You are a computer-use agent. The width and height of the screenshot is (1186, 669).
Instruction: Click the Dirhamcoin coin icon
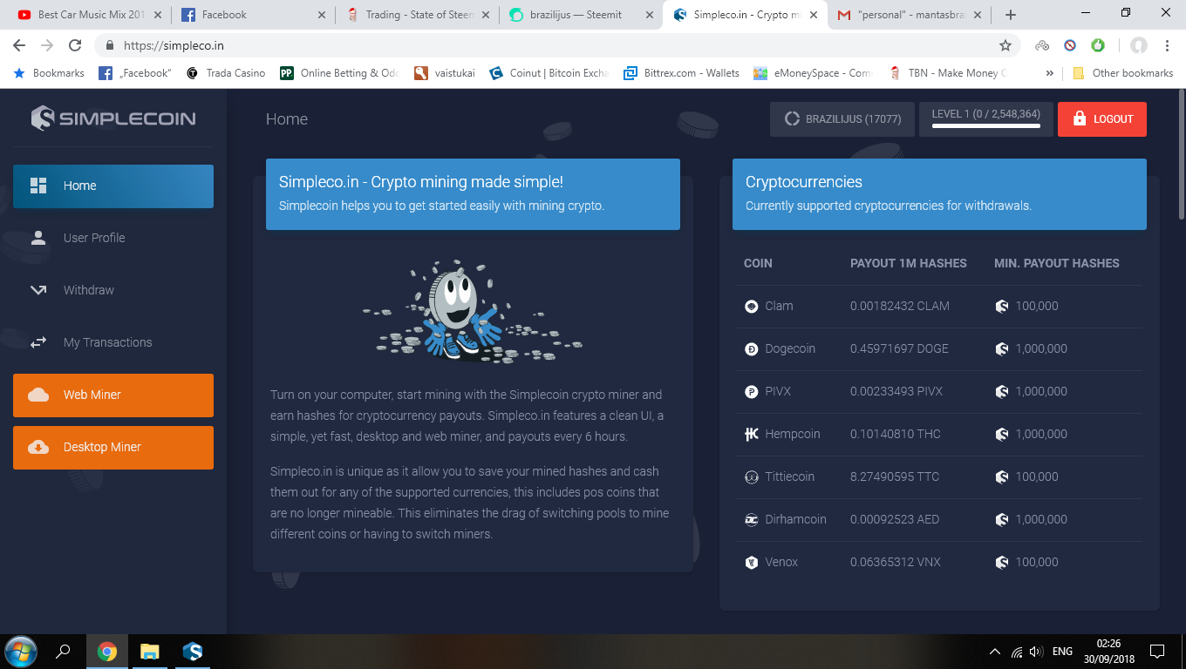[x=752, y=519]
